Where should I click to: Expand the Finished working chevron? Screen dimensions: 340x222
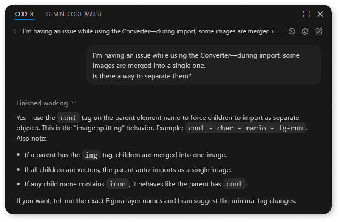click(74, 103)
